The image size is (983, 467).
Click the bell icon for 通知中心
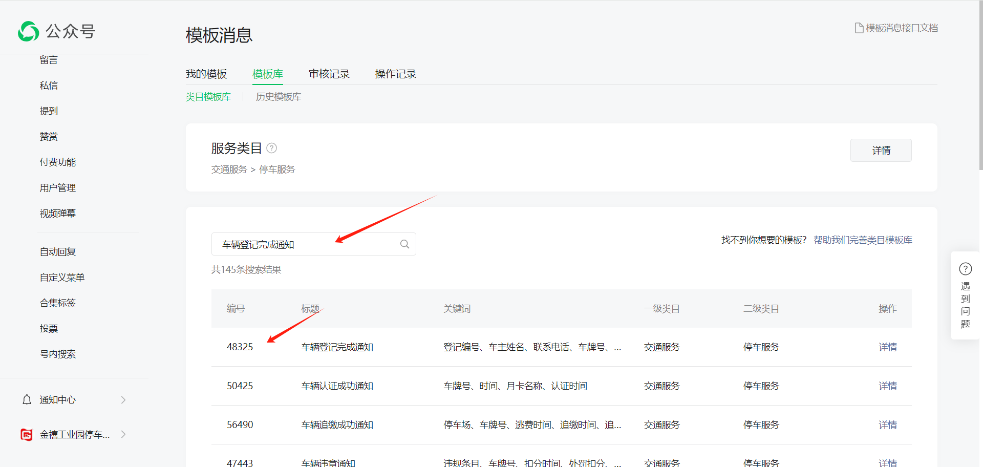tap(27, 399)
